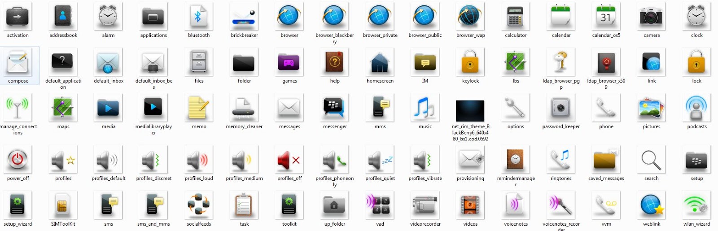Select the profiles_off muted speaker icon

[289, 160]
